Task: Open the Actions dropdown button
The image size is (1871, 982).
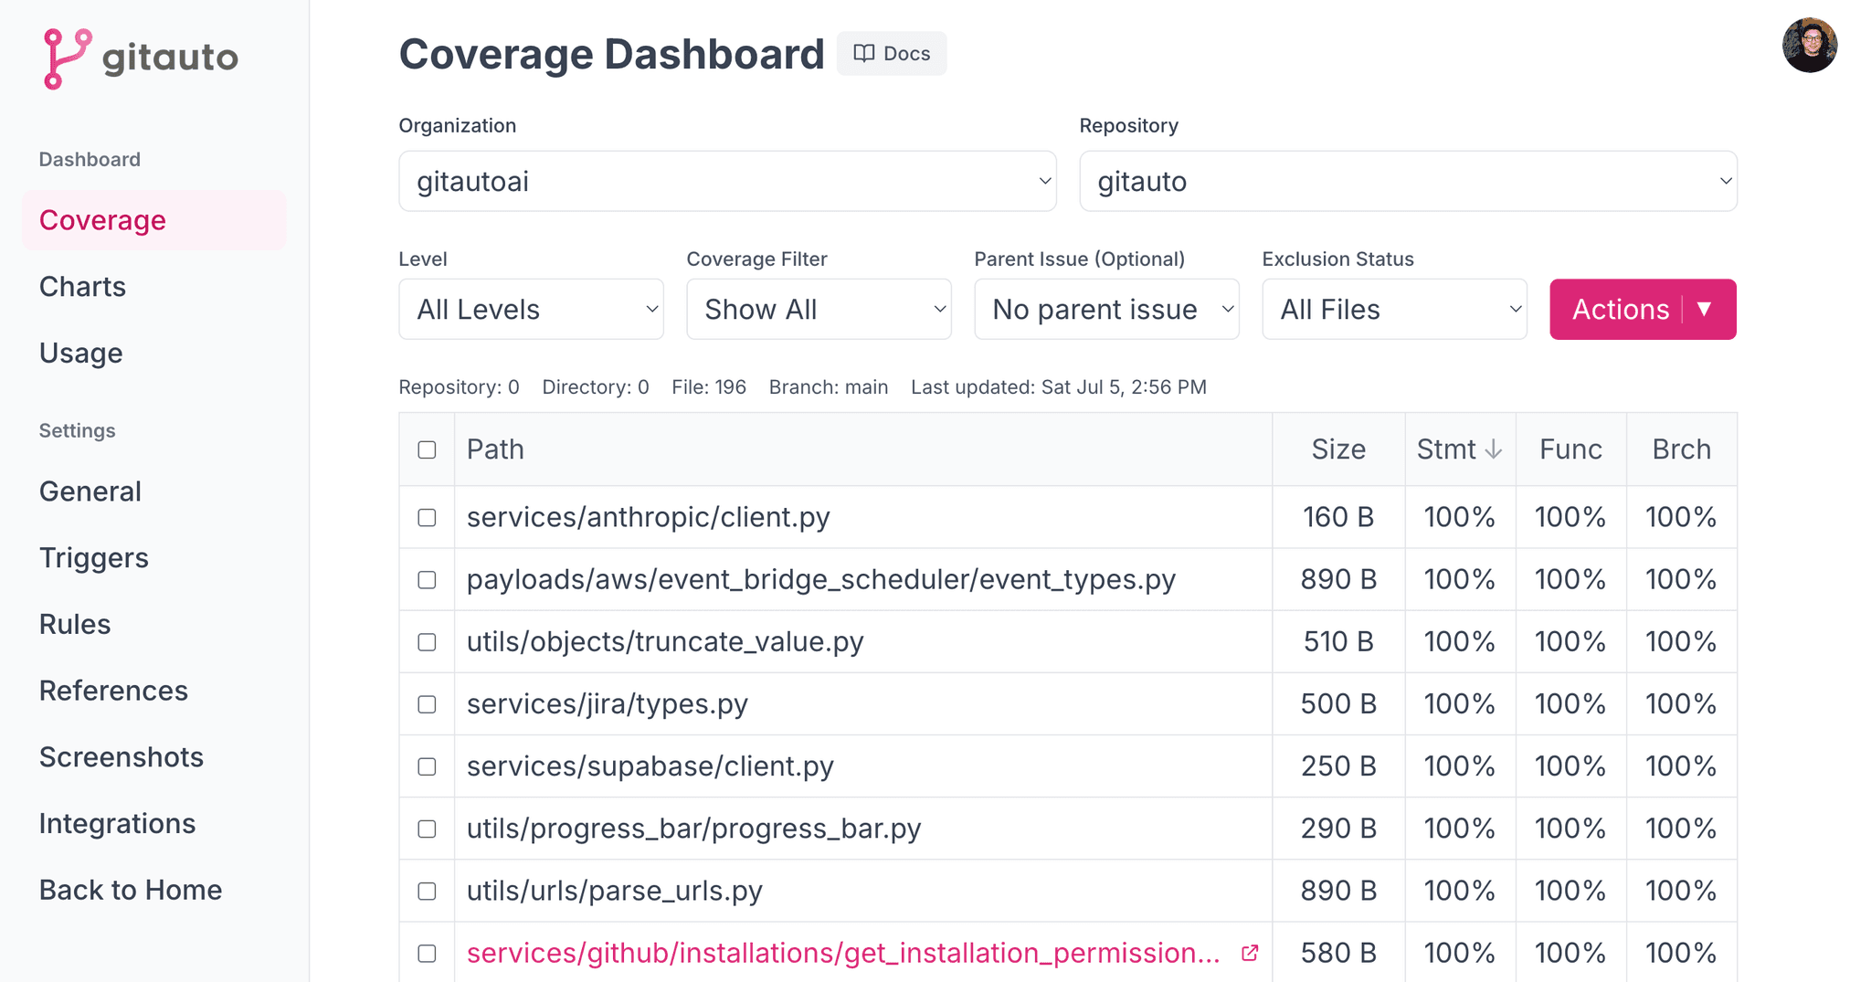Action: [1643, 309]
